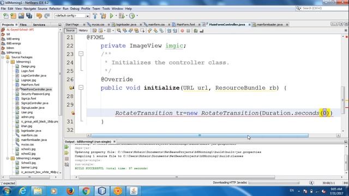Click the Shift Line Right icon
This screenshot has height=196, width=349.
click(x=175, y=30)
